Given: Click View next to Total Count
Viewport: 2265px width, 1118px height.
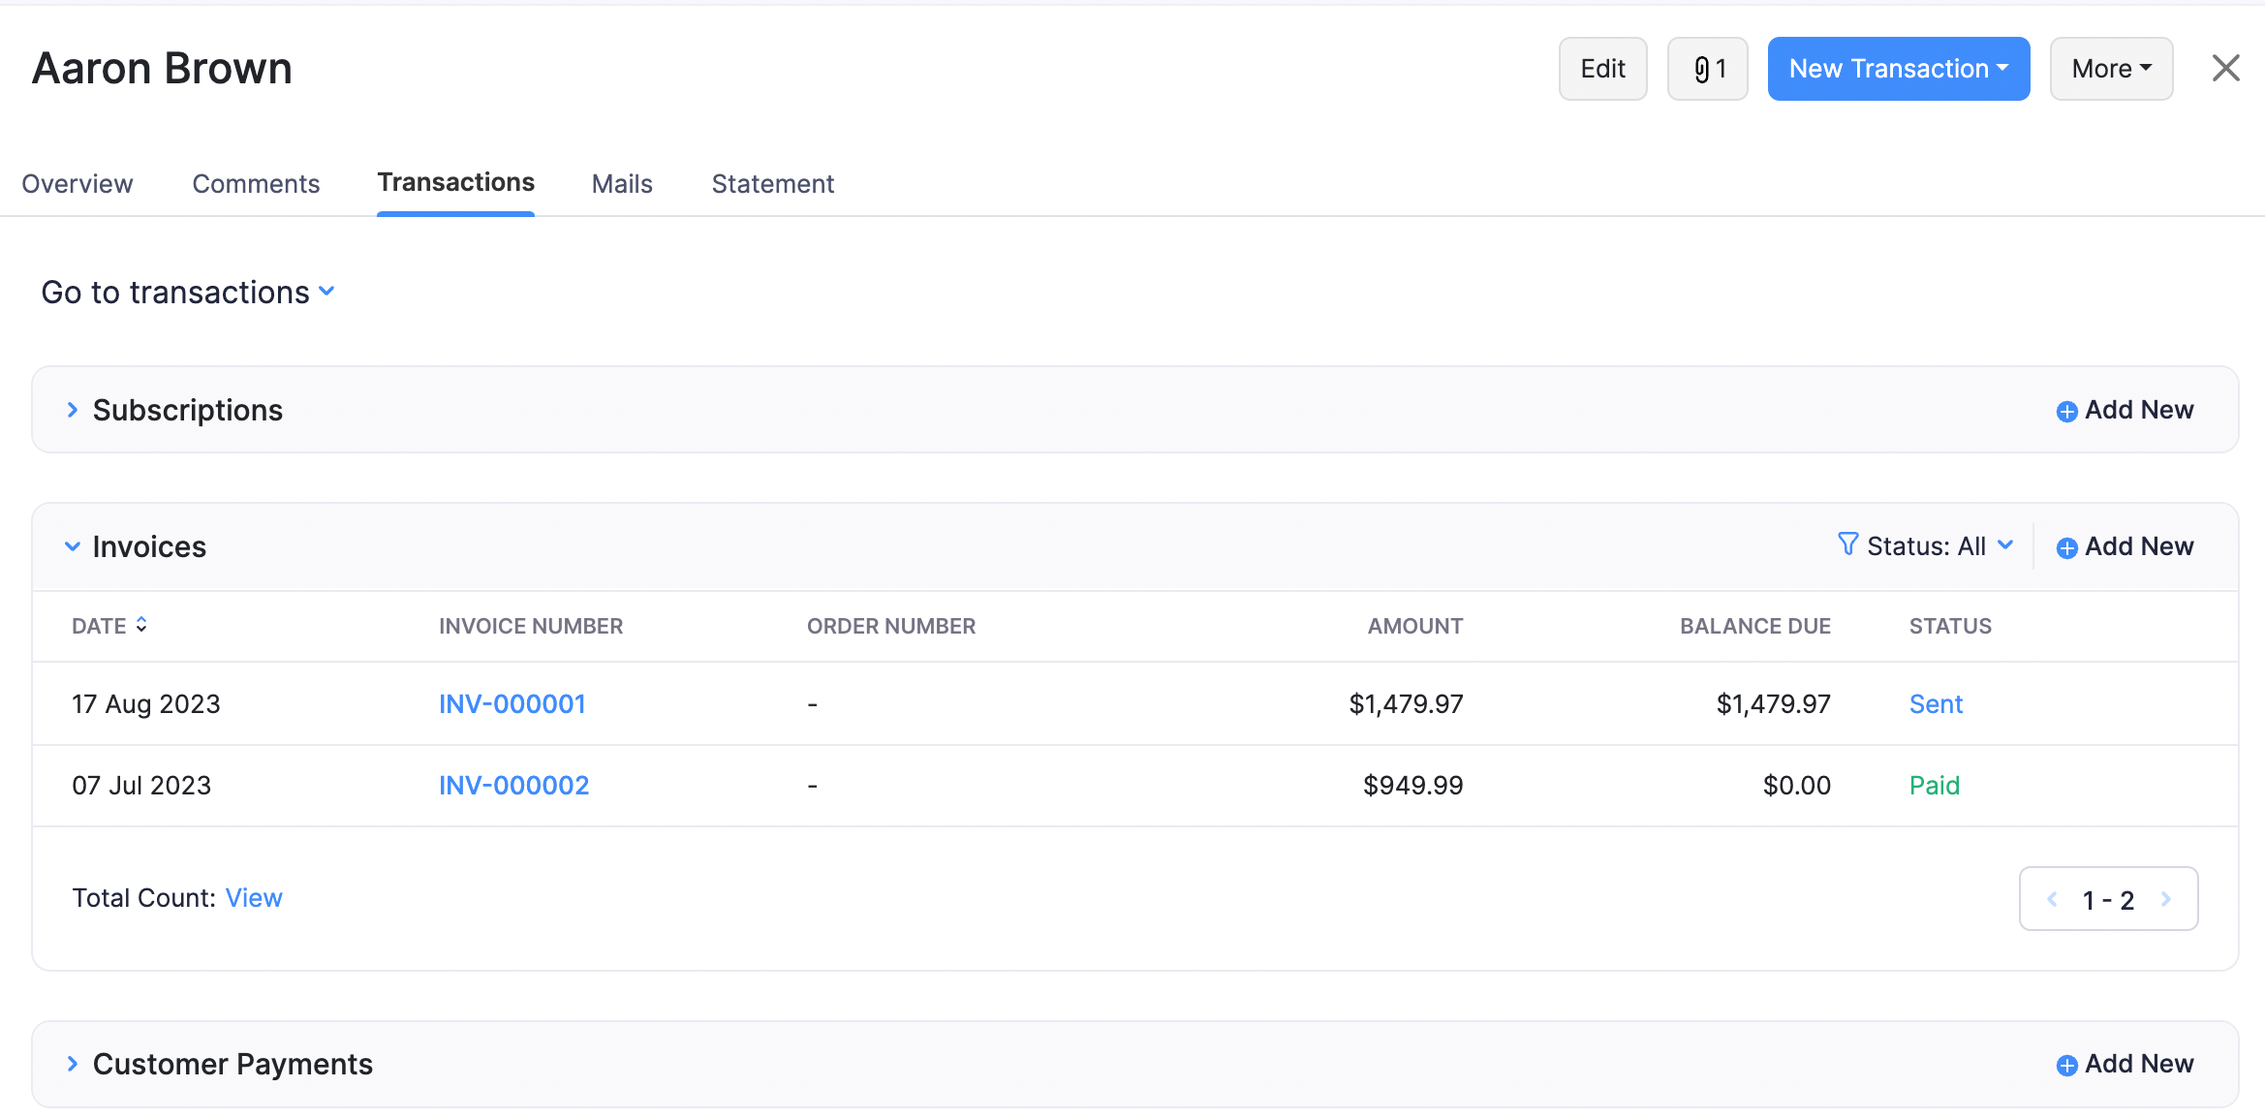Looking at the screenshot, I should (x=254, y=897).
